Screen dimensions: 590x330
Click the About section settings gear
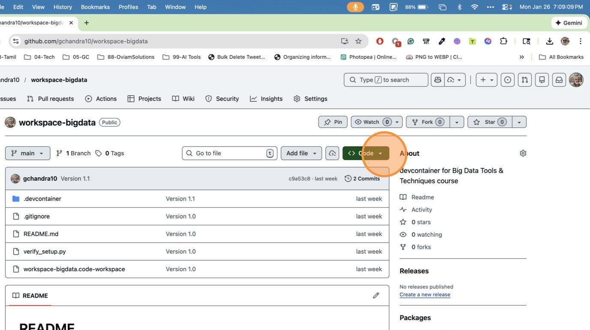click(x=523, y=153)
